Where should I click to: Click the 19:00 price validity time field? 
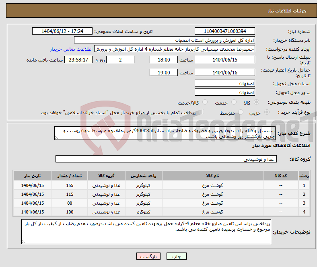coord(163,73)
